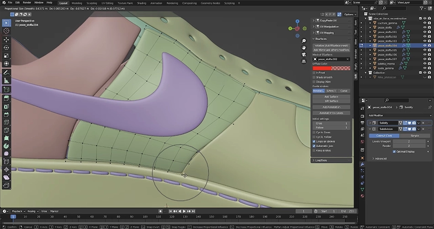Image resolution: width=434 pixels, height=229 pixels.
Task: Open the Edit menu
Action: (x=17, y=2)
